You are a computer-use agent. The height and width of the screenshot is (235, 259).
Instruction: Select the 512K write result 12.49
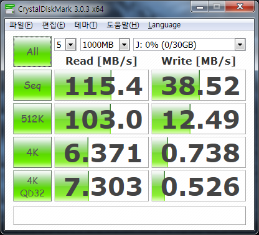[x=199, y=119]
